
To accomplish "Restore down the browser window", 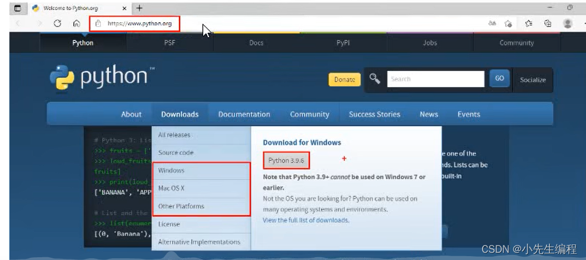I will [x=570, y=7].
